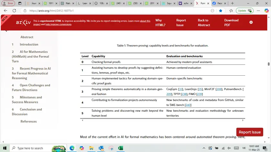271x152 pixels.
Task: Click Download PDF
Action: 231,23
